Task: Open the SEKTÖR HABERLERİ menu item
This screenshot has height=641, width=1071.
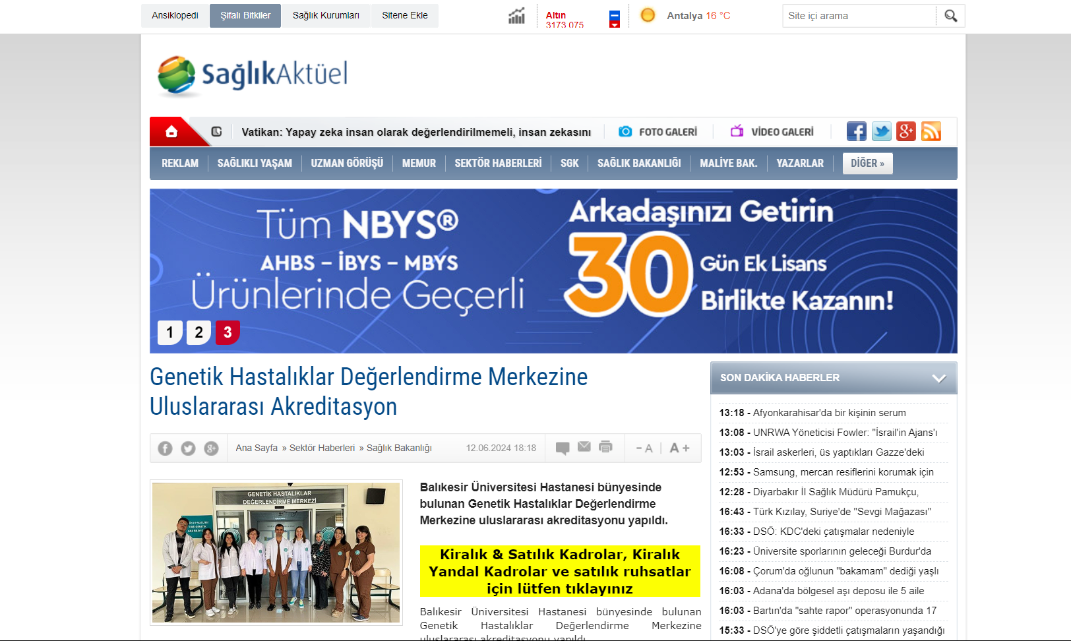Action: point(498,164)
